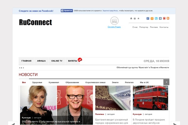Click the ticker previous arrow '<'
Viewport: 188px width, 125px height.
coord(19,68)
